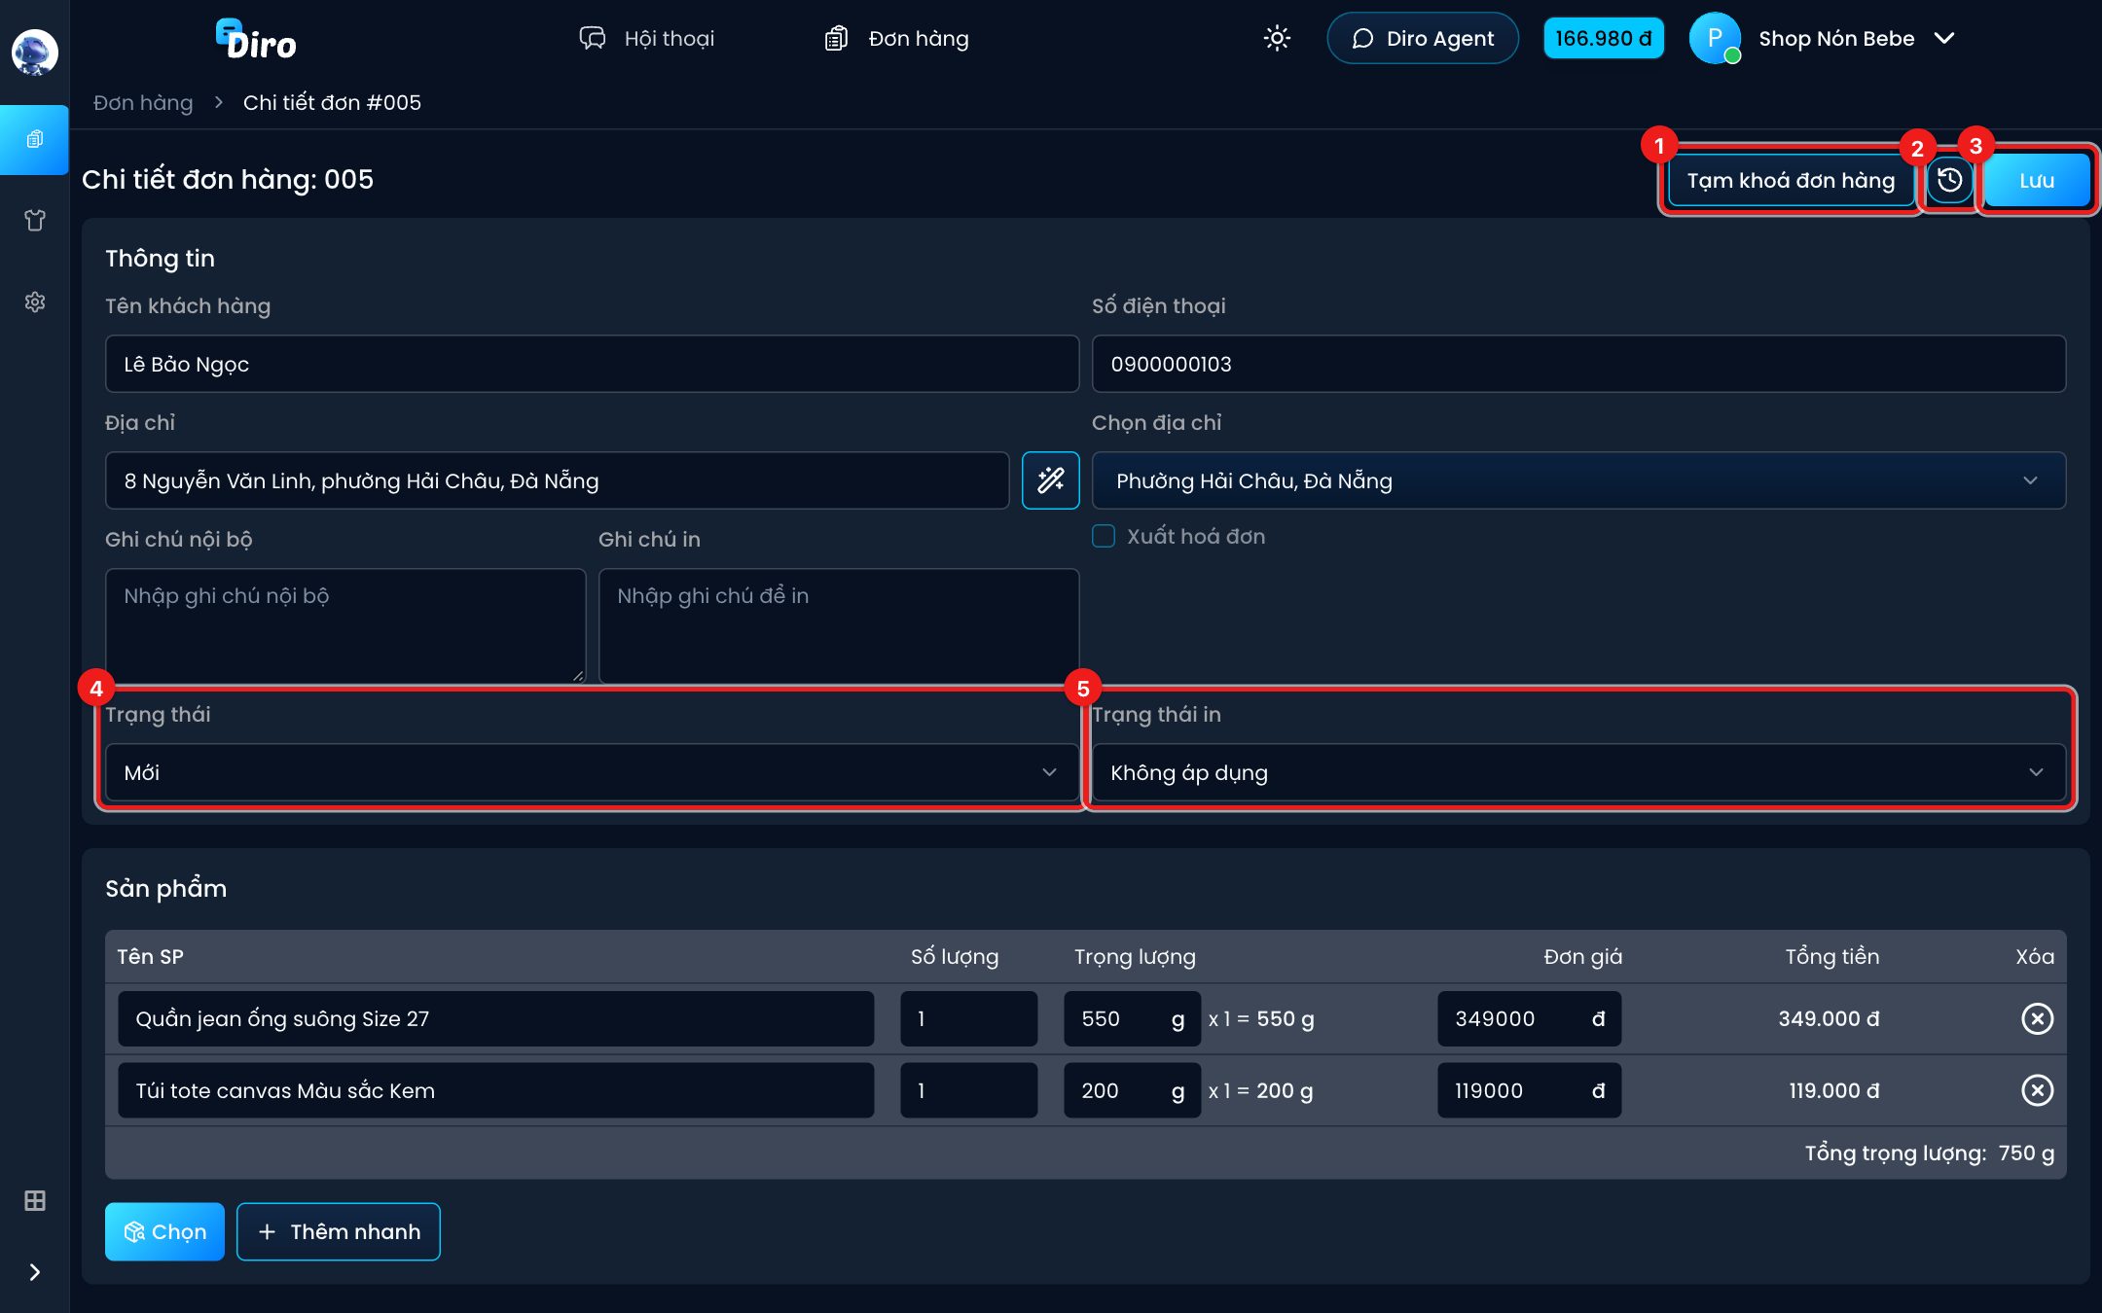Screen dimensions: 2102x1313
Task: Go to the Đơn hàng top tab
Action: 896,38
